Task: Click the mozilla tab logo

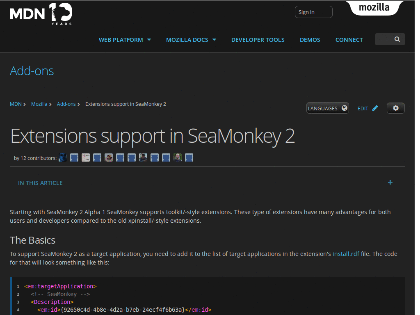Action: [x=374, y=7]
